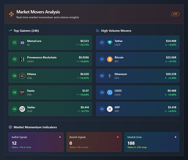Select the Provenance Blockchain name text

click(42, 57)
